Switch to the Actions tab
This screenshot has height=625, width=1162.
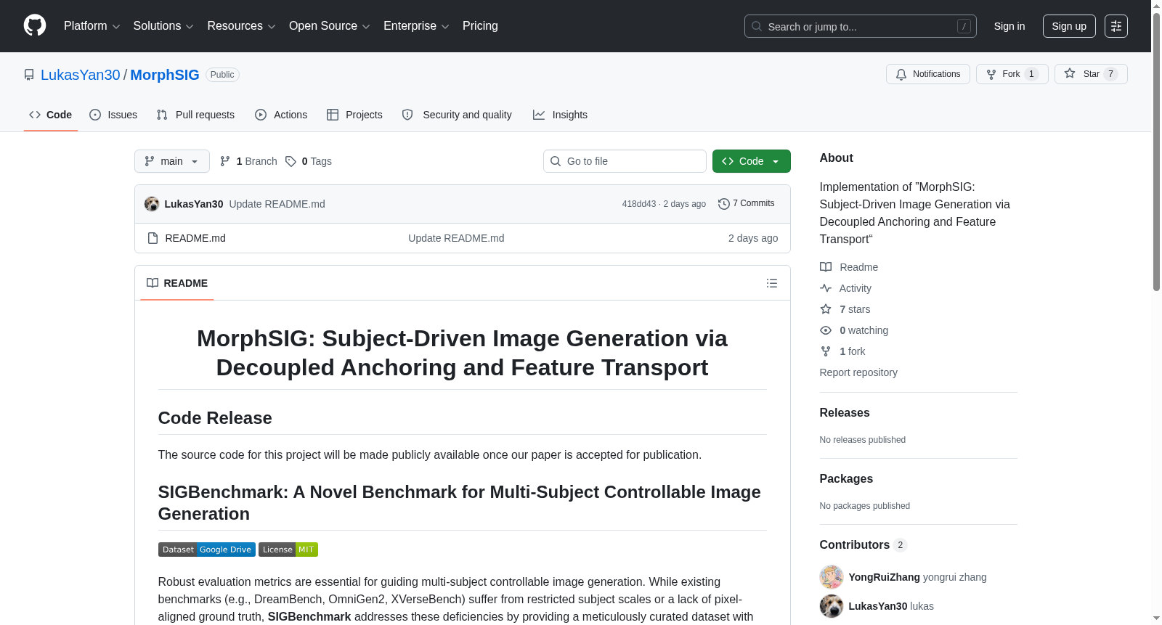281,115
